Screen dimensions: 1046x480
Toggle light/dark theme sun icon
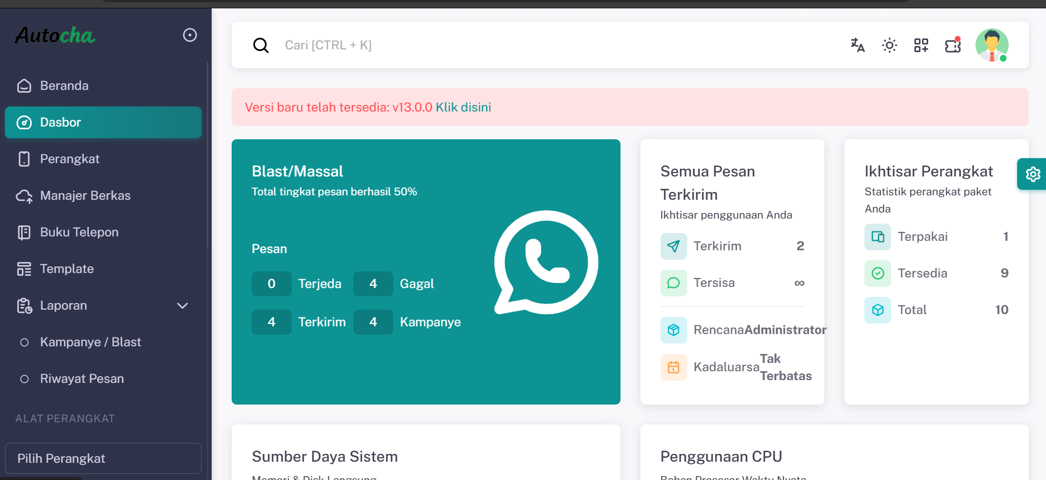pos(889,45)
